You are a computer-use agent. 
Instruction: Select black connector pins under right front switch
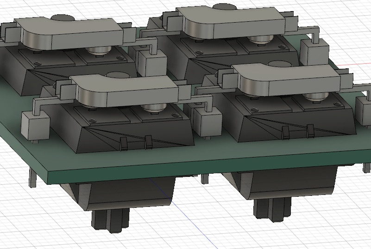point(272,210)
